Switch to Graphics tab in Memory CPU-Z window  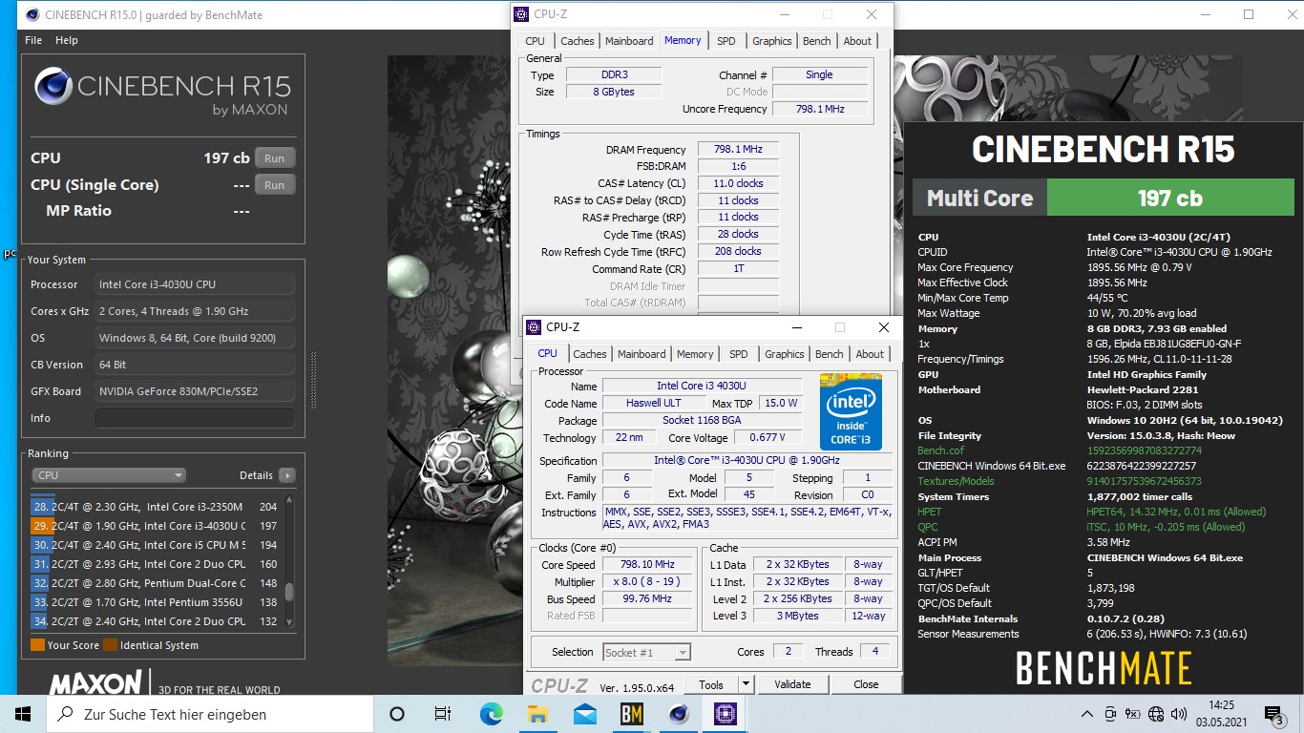pyautogui.click(x=772, y=41)
